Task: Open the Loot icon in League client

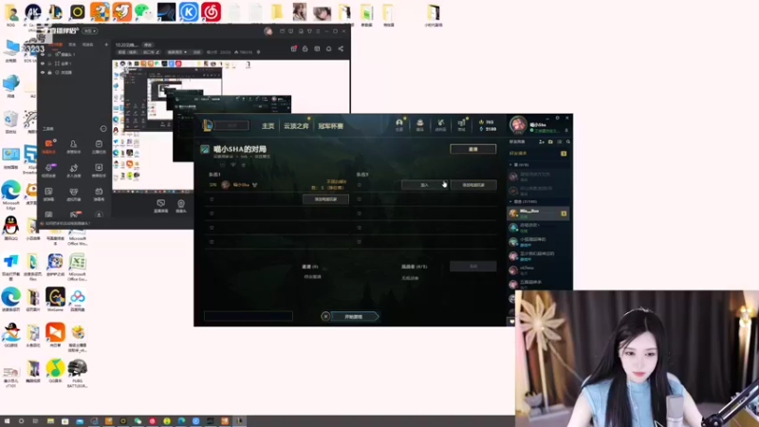Action: pyautogui.click(x=440, y=124)
